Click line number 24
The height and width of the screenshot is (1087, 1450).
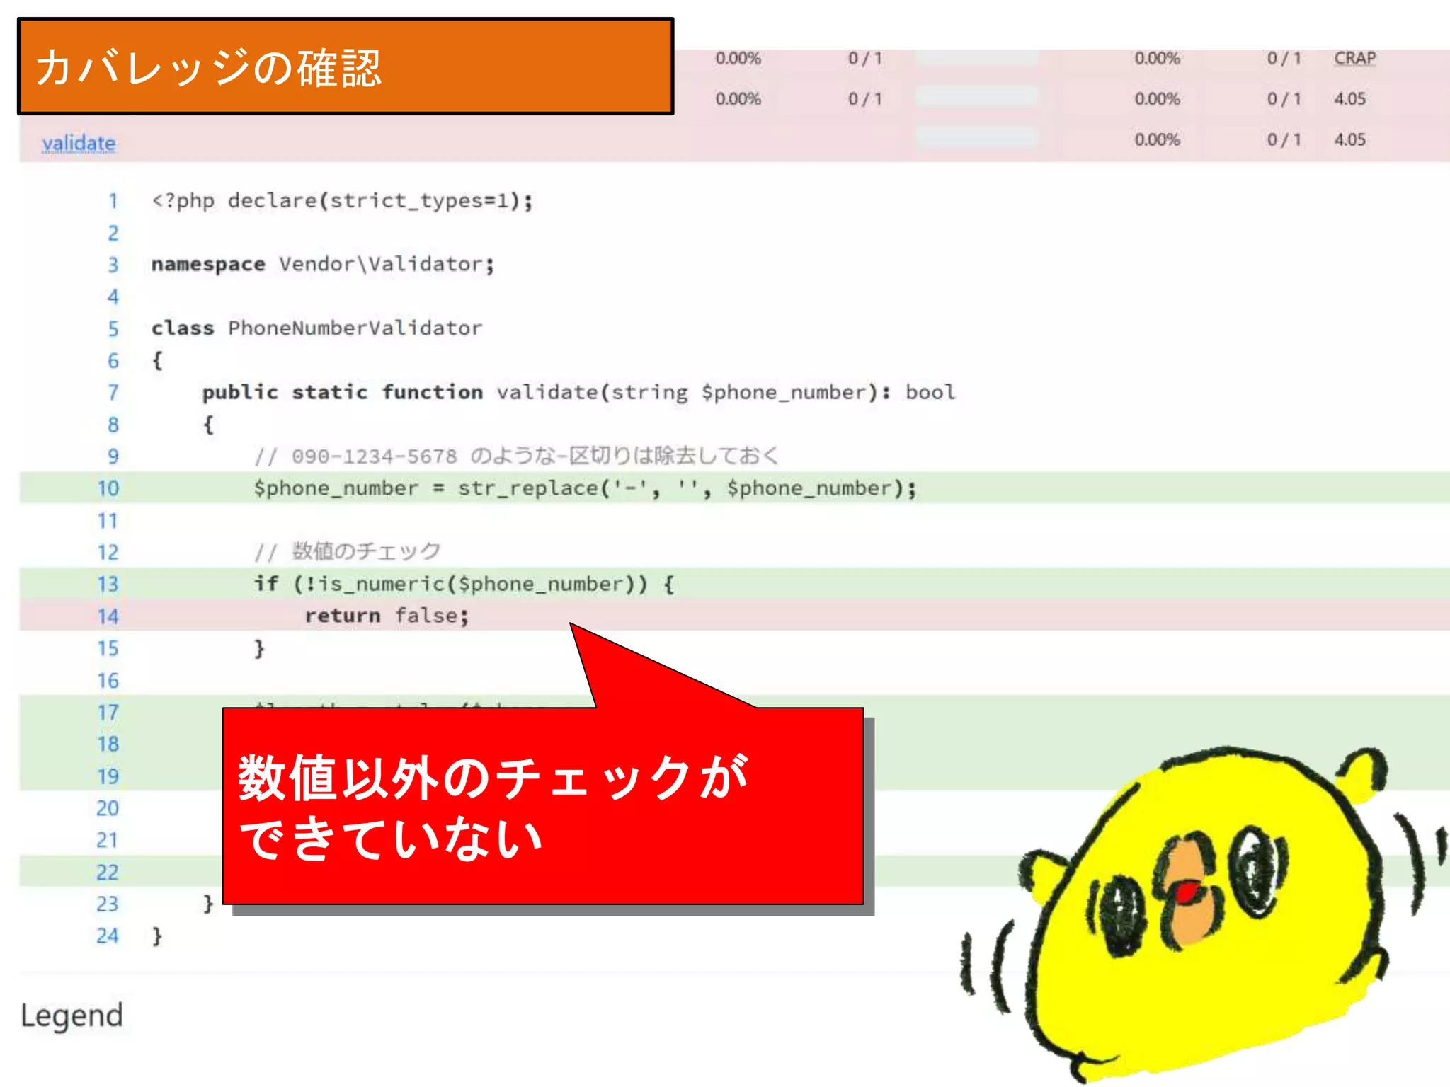point(108,936)
